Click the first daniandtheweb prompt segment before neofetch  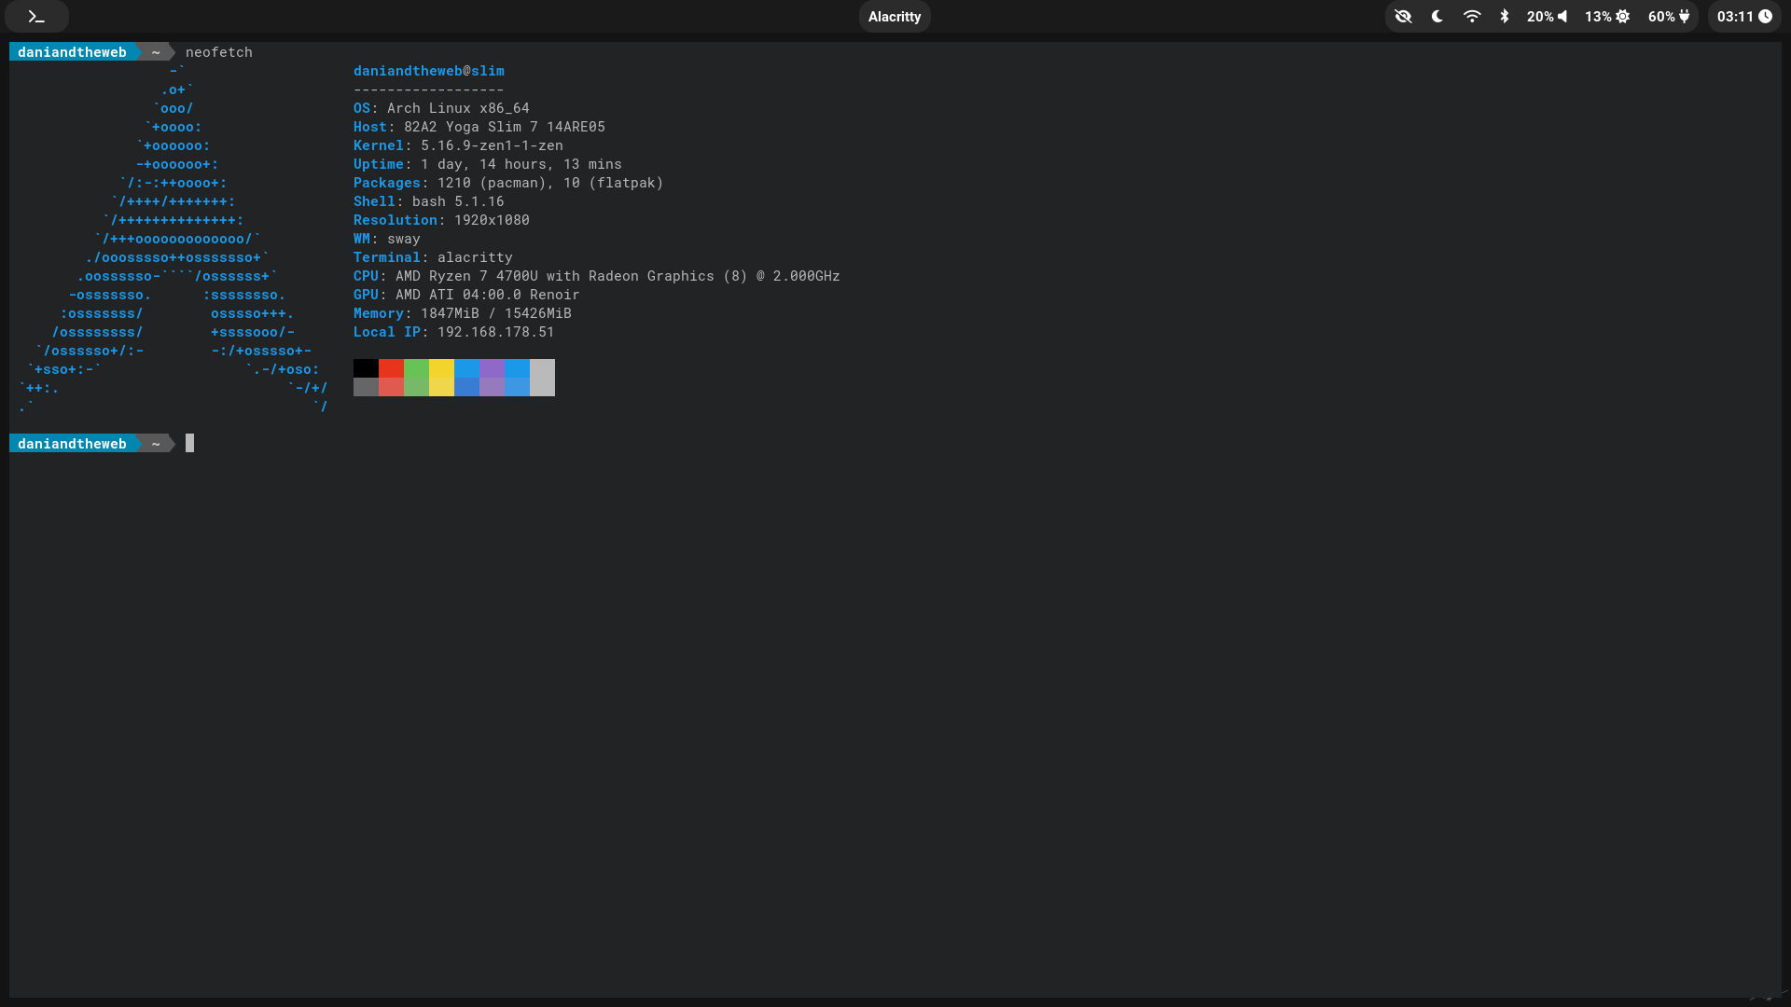(x=72, y=52)
